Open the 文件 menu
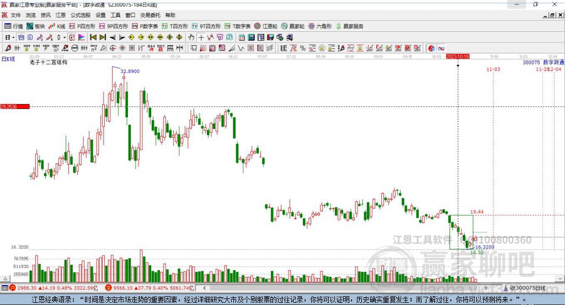Image resolution: width=565 pixels, height=305 pixels. point(16,15)
